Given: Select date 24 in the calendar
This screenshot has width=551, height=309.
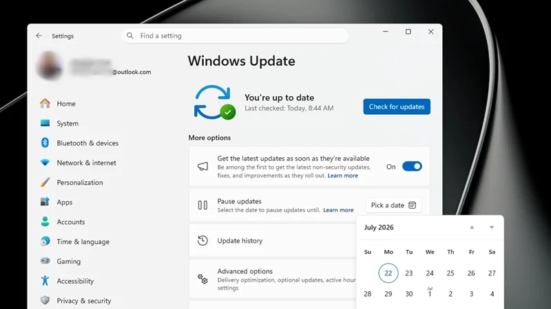Looking at the screenshot, I should [430, 273].
